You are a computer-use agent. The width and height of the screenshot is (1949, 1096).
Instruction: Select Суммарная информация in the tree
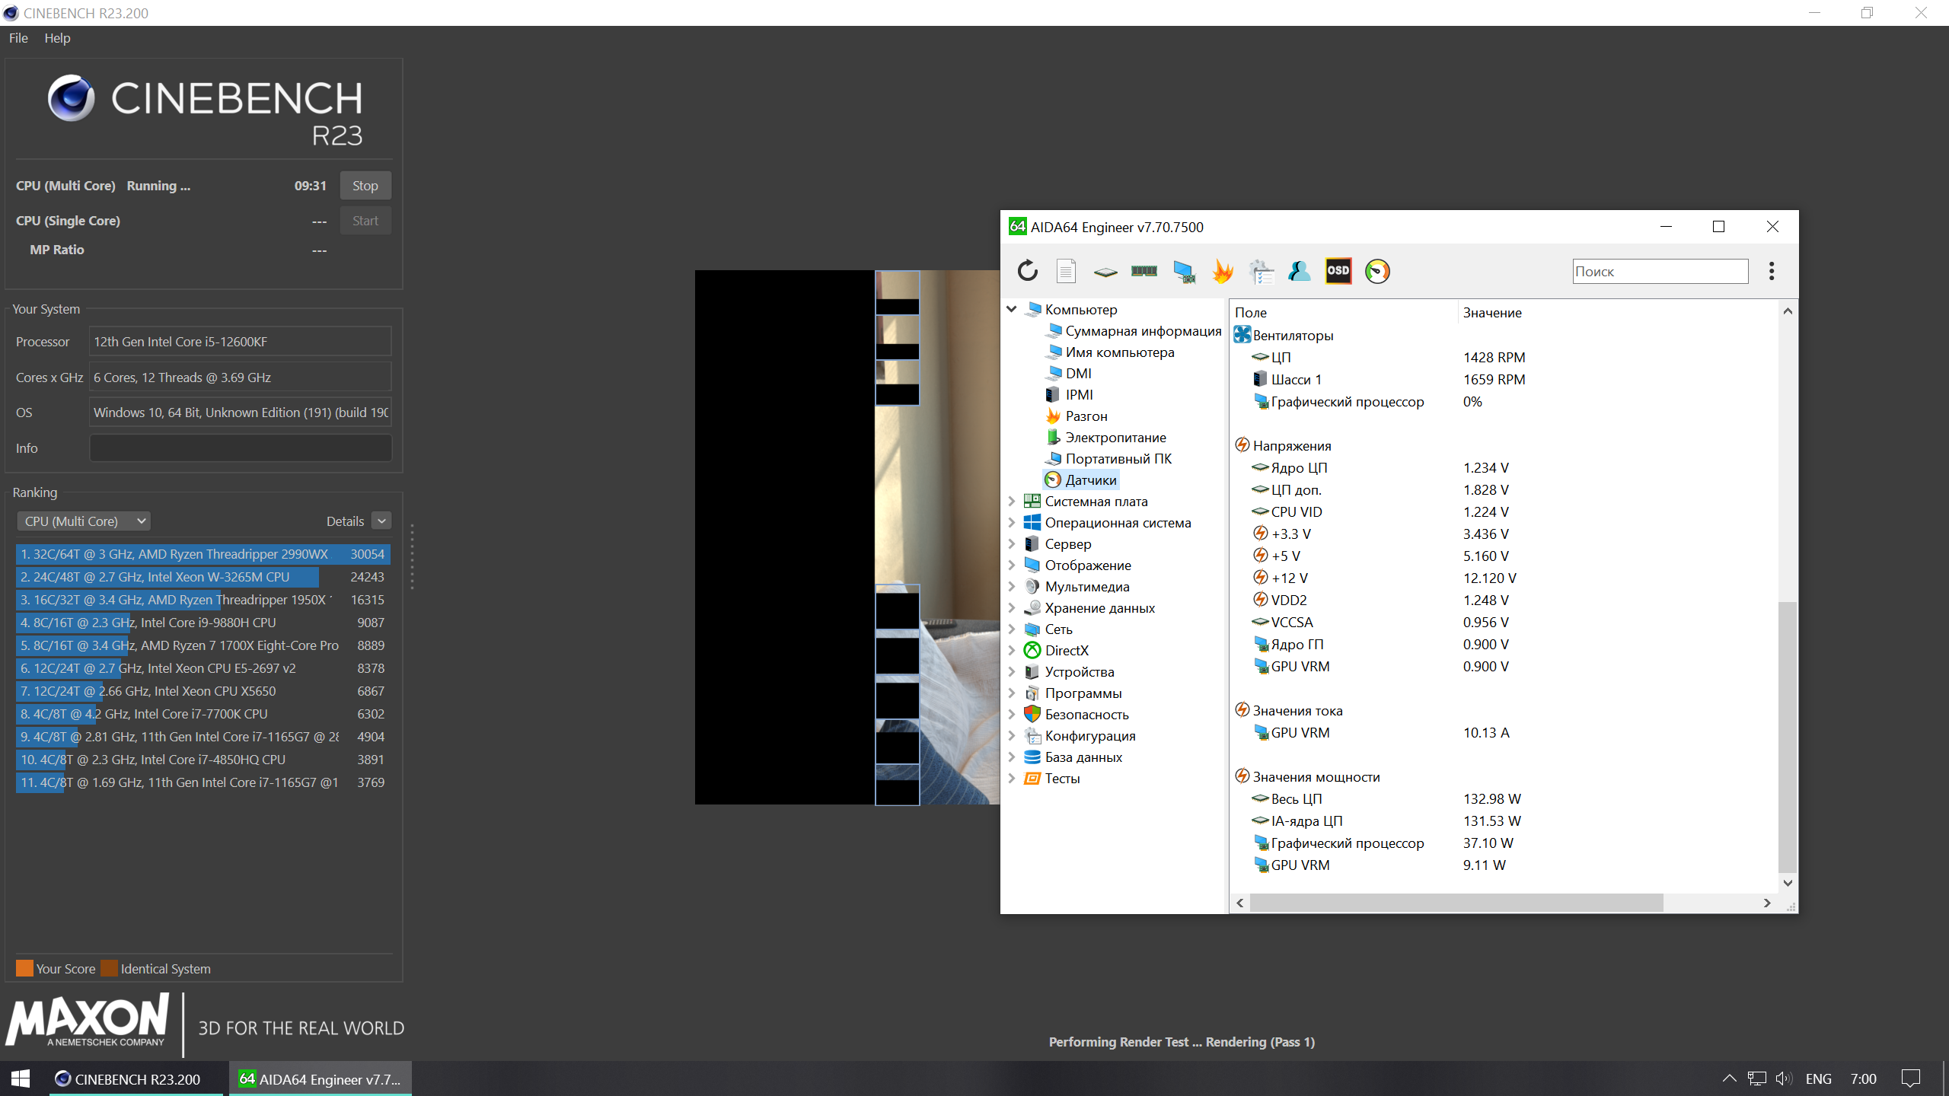pyautogui.click(x=1143, y=331)
